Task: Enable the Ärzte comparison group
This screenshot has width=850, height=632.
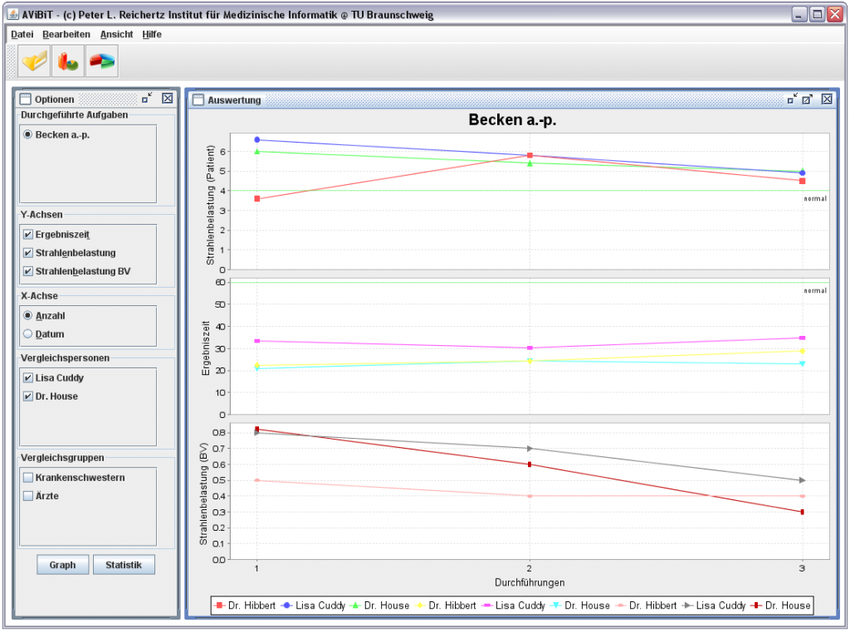Action: tap(28, 496)
